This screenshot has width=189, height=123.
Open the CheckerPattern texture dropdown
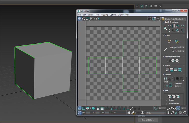175,19
